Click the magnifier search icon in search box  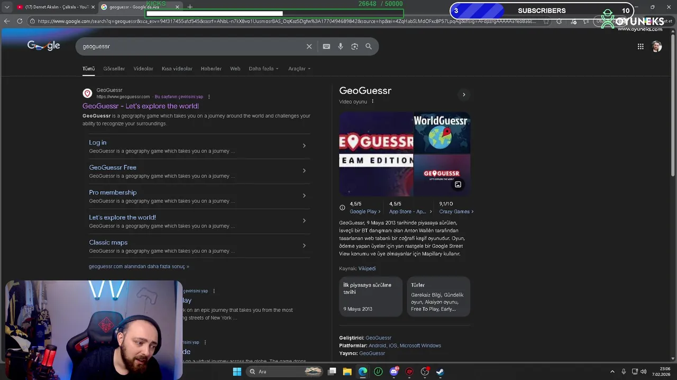[x=369, y=46]
